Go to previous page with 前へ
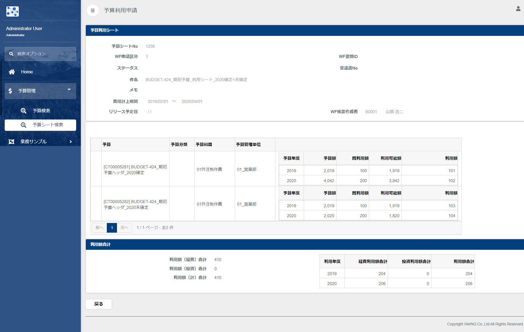 coord(99,228)
